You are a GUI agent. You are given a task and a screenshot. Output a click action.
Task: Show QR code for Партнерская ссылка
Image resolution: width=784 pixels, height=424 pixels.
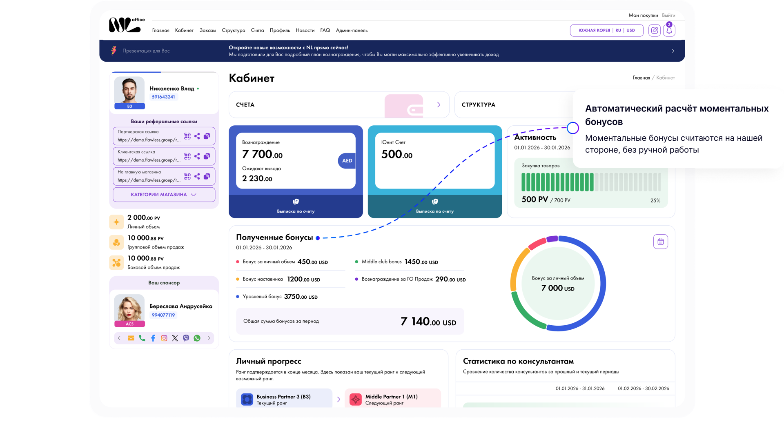[187, 136]
